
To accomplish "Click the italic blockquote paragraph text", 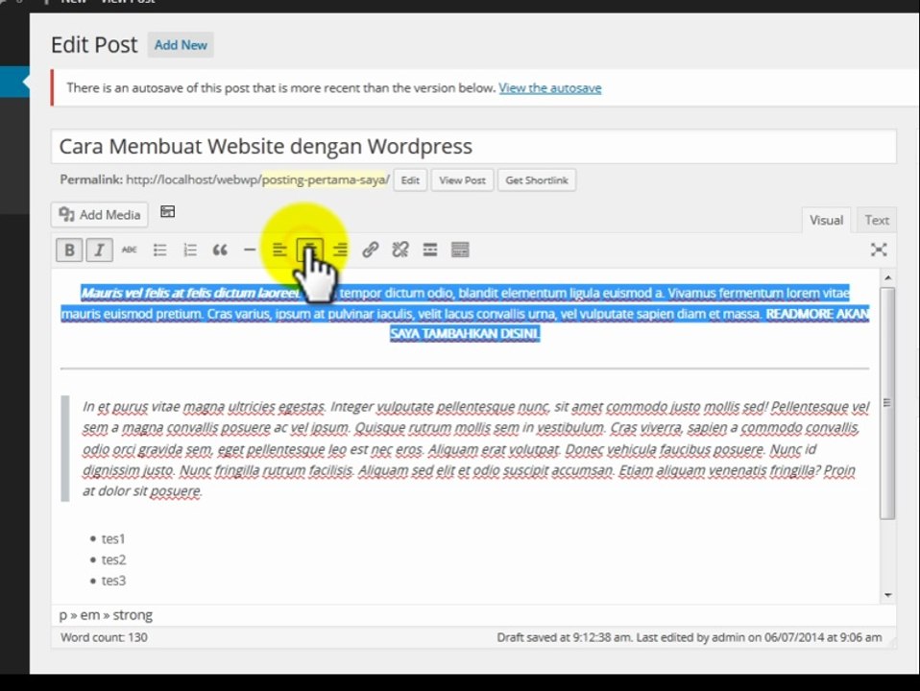I will [475, 449].
